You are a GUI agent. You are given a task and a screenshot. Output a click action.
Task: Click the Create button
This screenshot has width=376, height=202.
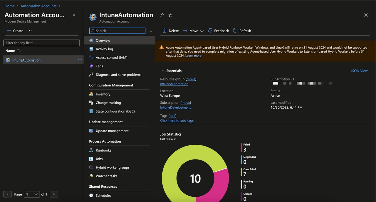[x=15, y=31]
